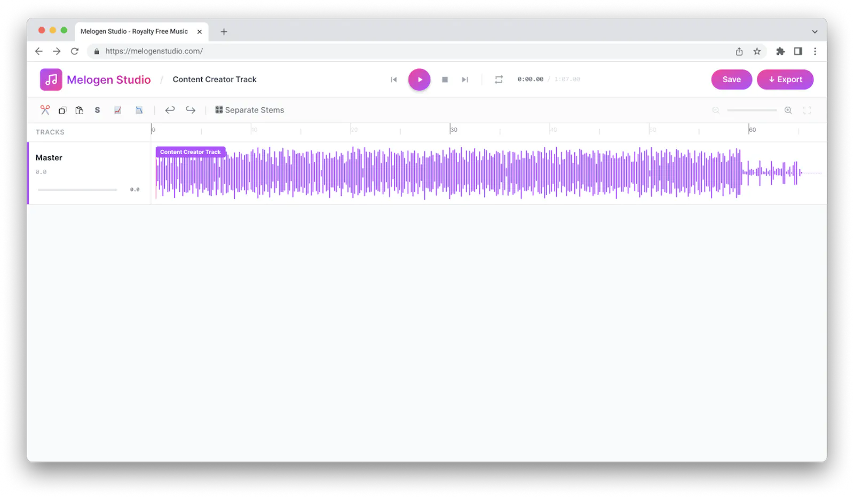This screenshot has width=854, height=498.
Task: Go back in browser
Action: click(x=39, y=51)
